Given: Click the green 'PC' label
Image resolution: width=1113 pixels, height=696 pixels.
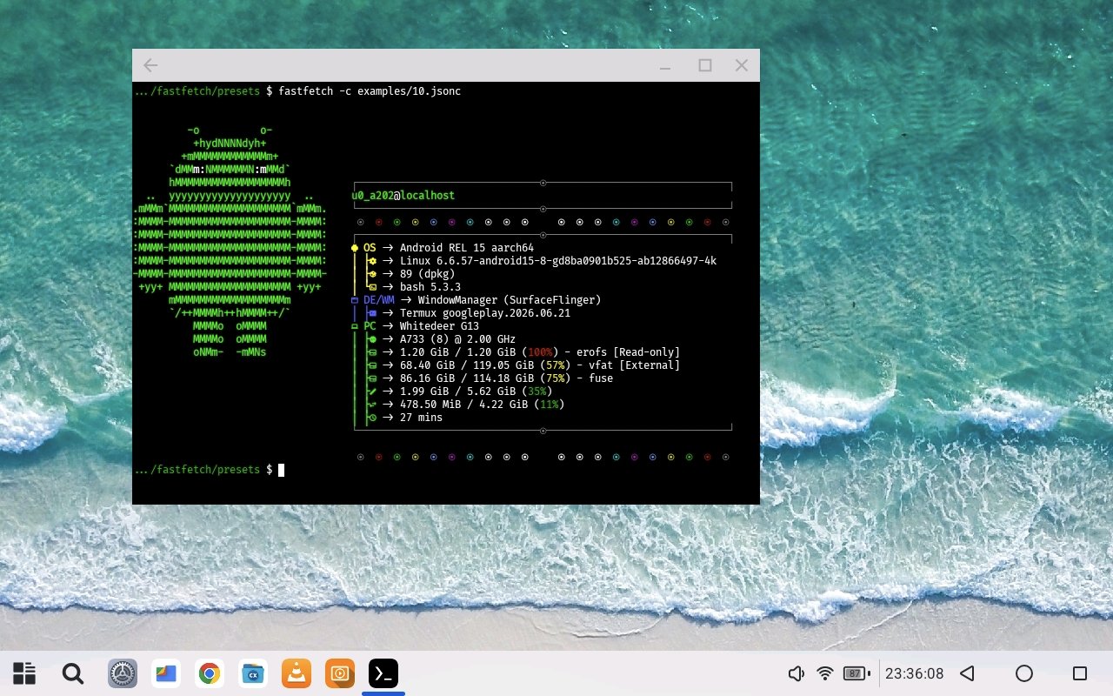Looking at the screenshot, I should (370, 326).
